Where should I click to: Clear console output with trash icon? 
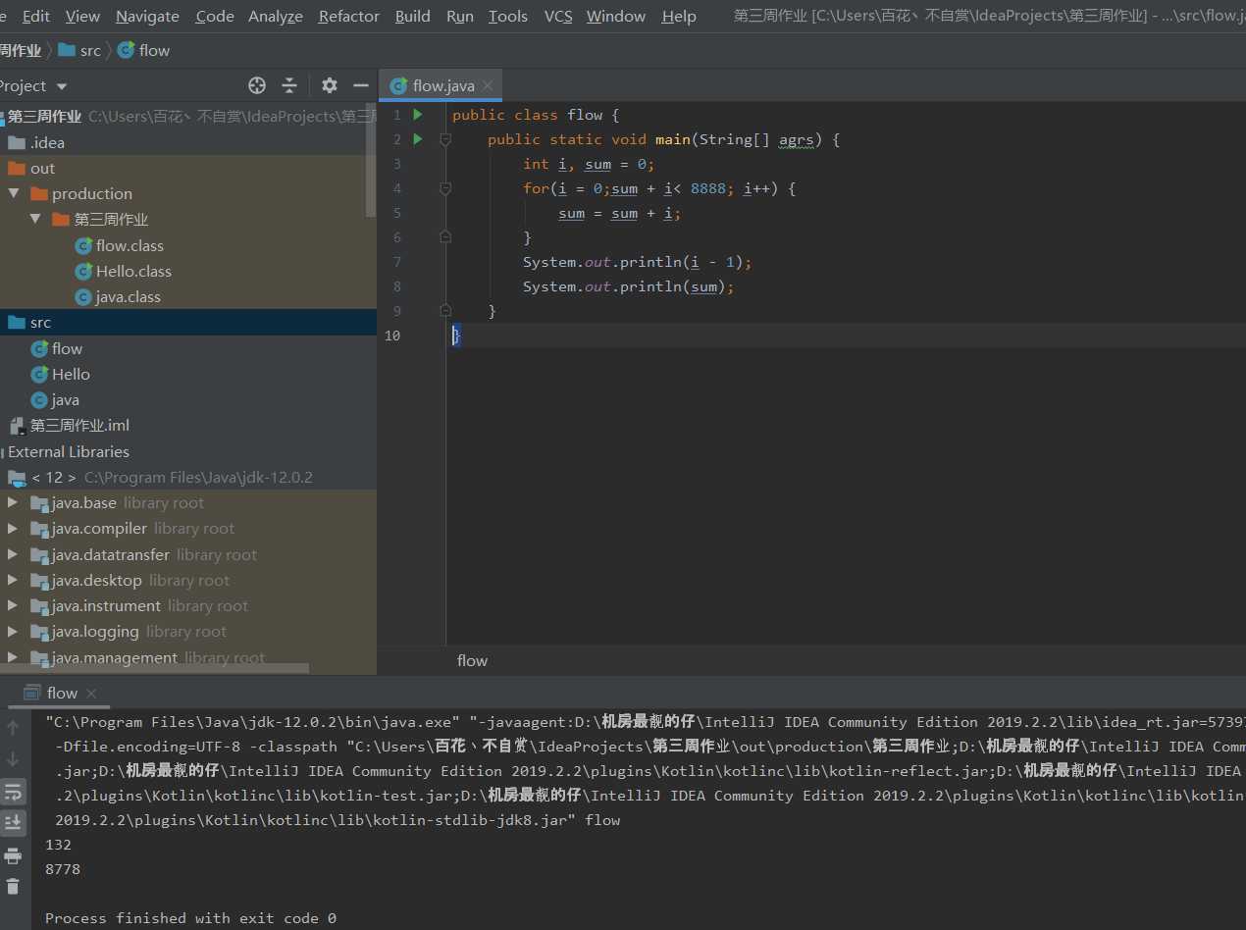coord(13,886)
